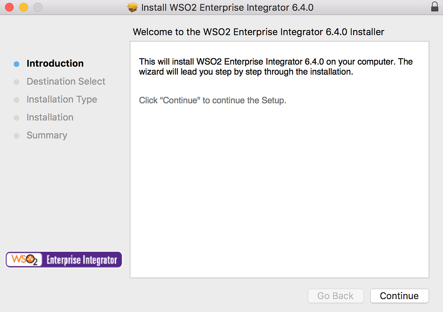Click the lock icon in title bar
This screenshot has width=443, height=312.
click(435, 7)
